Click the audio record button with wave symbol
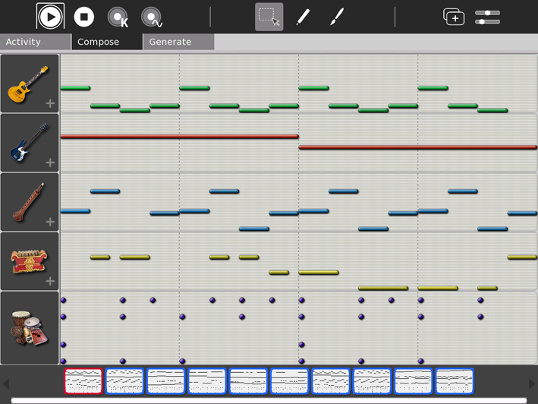Viewport: 538px width, 404px height. [x=152, y=17]
